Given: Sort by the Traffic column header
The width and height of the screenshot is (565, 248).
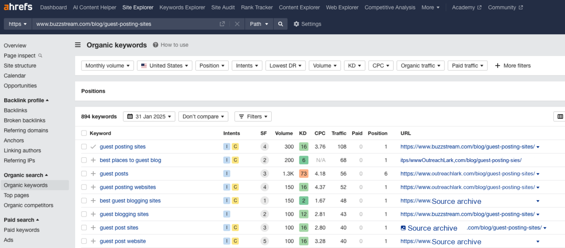Looking at the screenshot, I should [x=339, y=133].
